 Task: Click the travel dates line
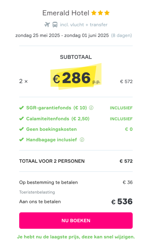[x=62, y=35]
